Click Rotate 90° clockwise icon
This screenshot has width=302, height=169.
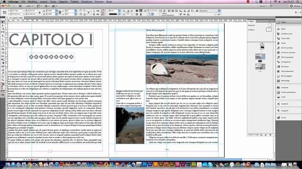(x=81, y=11)
